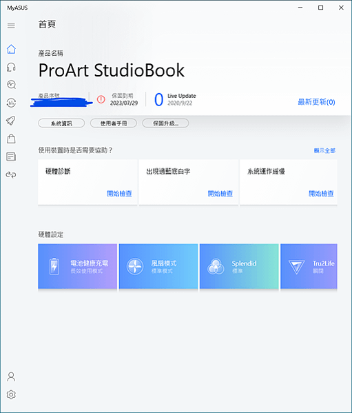Image resolution: width=352 pixels, height=413 pixels.
Task: Open 最新更新(0) latest updates link
Action: coord(316,102)
